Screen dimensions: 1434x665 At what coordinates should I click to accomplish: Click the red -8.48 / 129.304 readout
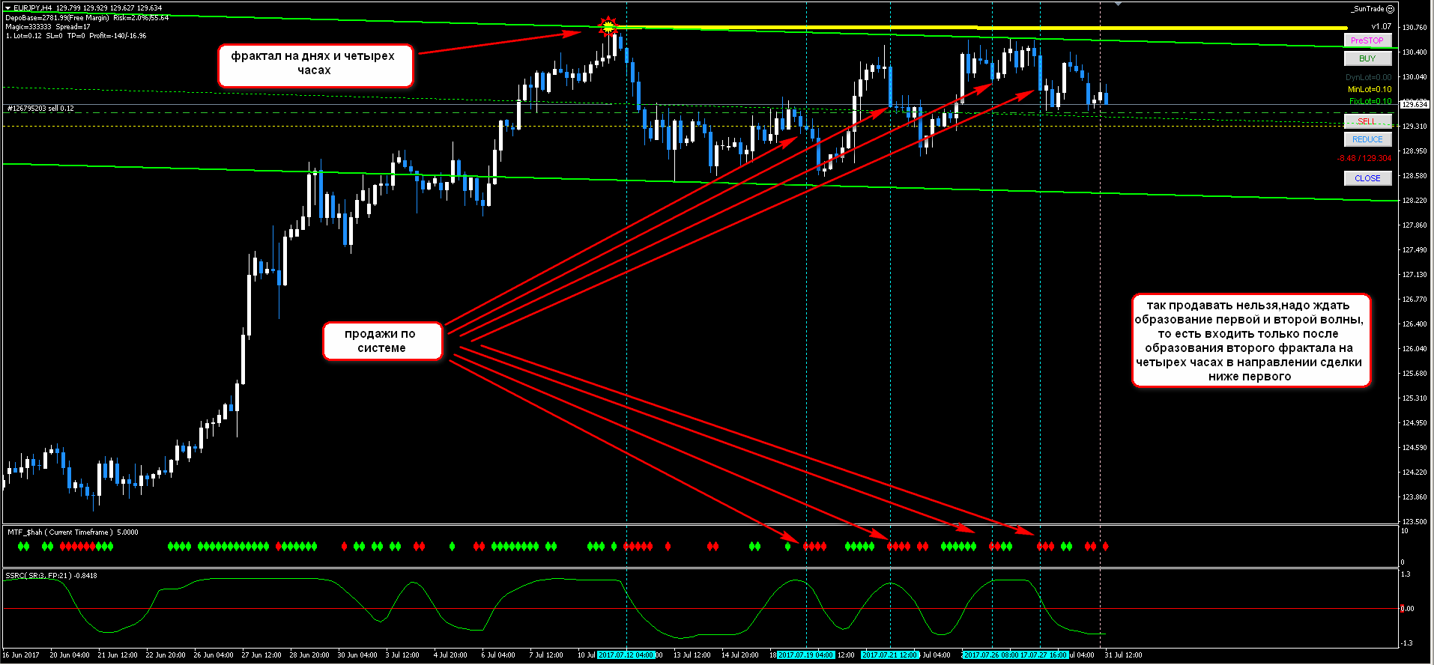coord(1364,158)
